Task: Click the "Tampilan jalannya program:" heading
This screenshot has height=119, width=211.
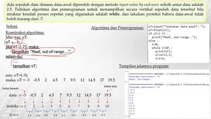Action: point(144,66)
